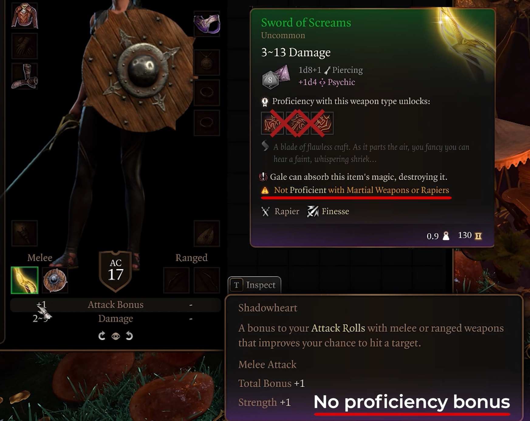This screenshot has width=530, height=421.
Task: Select the first empty ring slot
Action: (207, 93)
